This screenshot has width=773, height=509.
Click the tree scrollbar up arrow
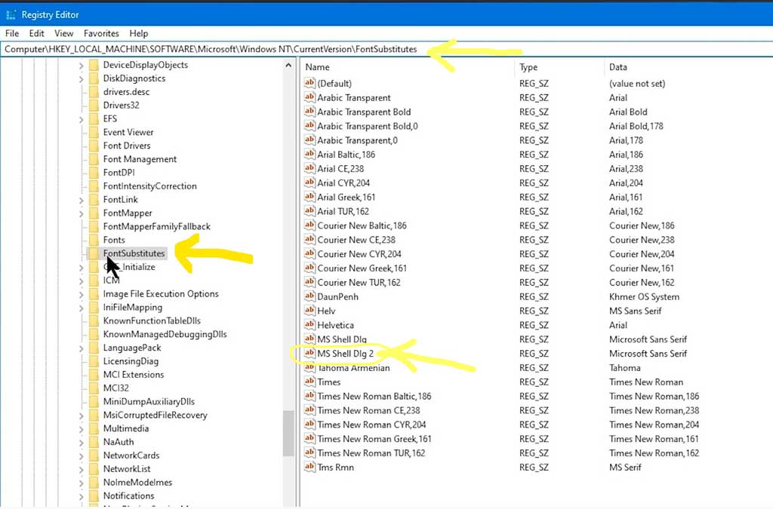tap(288, 66)
